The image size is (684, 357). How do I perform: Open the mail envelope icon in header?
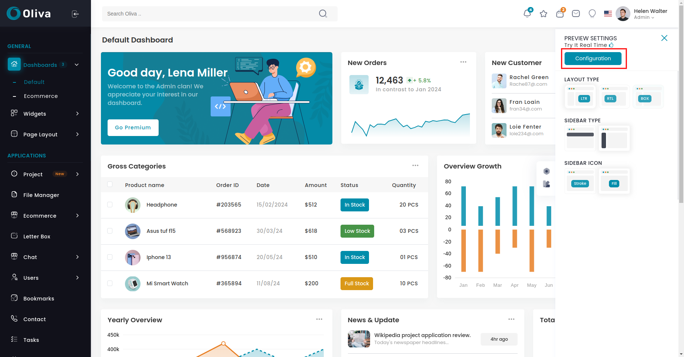576,14
